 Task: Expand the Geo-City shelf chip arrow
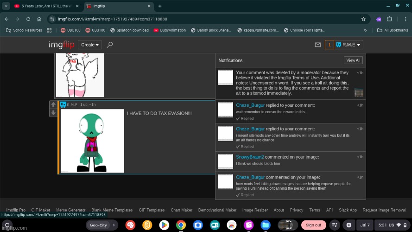[x=114, y=225]
